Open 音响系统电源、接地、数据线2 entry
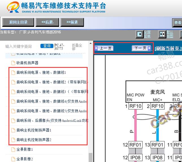 tap(52, 82)
